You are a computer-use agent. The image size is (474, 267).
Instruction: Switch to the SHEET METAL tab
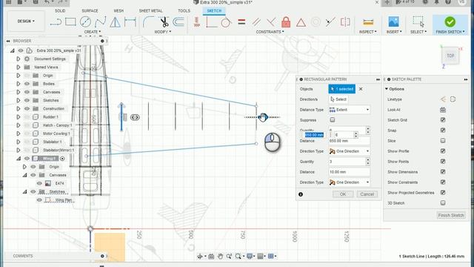click(150, 10)
